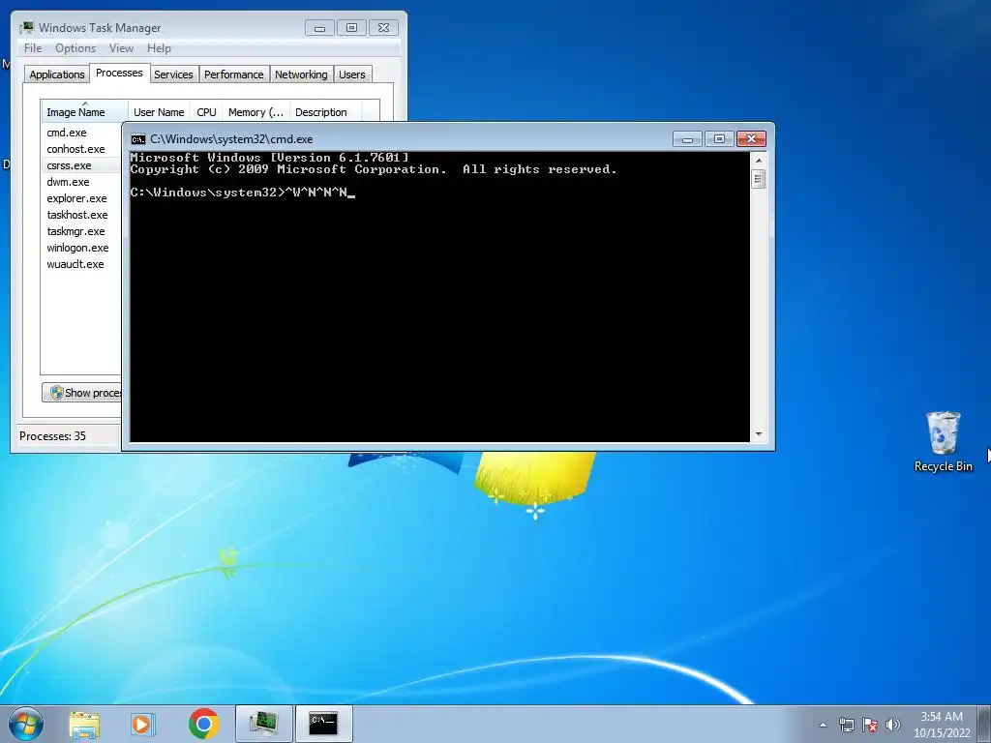Open Google Chrome from the taskbar
Image resolution: width=991 pixels, height=743 pixels.
point(203,724)
